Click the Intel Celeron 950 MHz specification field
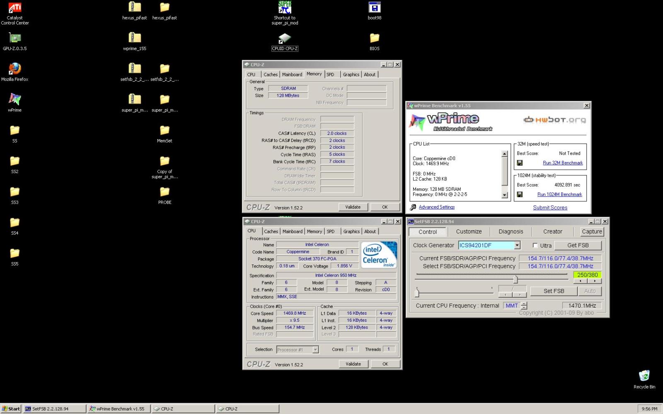 click(336, 275)
